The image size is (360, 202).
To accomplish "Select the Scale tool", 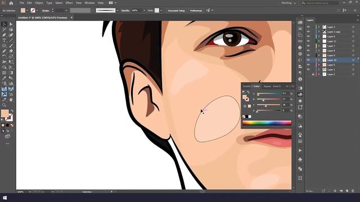I will click(11, 56).
